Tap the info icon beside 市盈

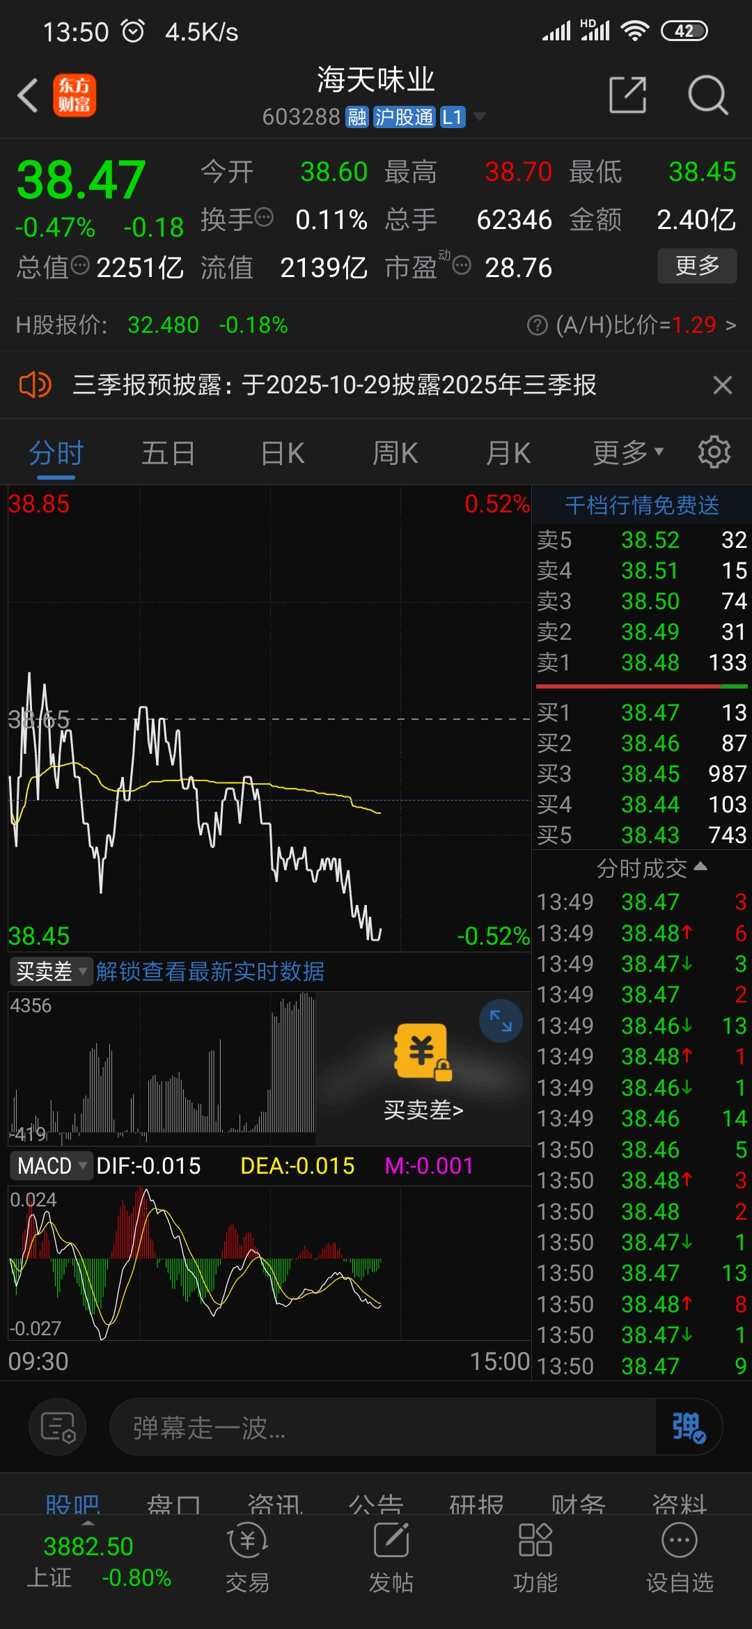coord(462,265)
